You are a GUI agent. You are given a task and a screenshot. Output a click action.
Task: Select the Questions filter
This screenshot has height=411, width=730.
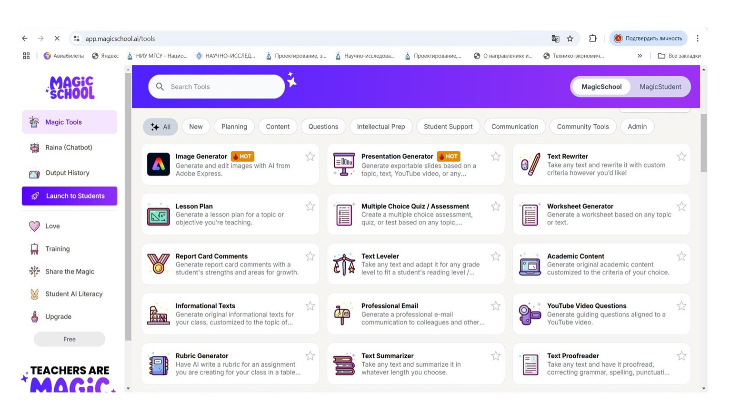pyautogui.click(x=323, y=127)
